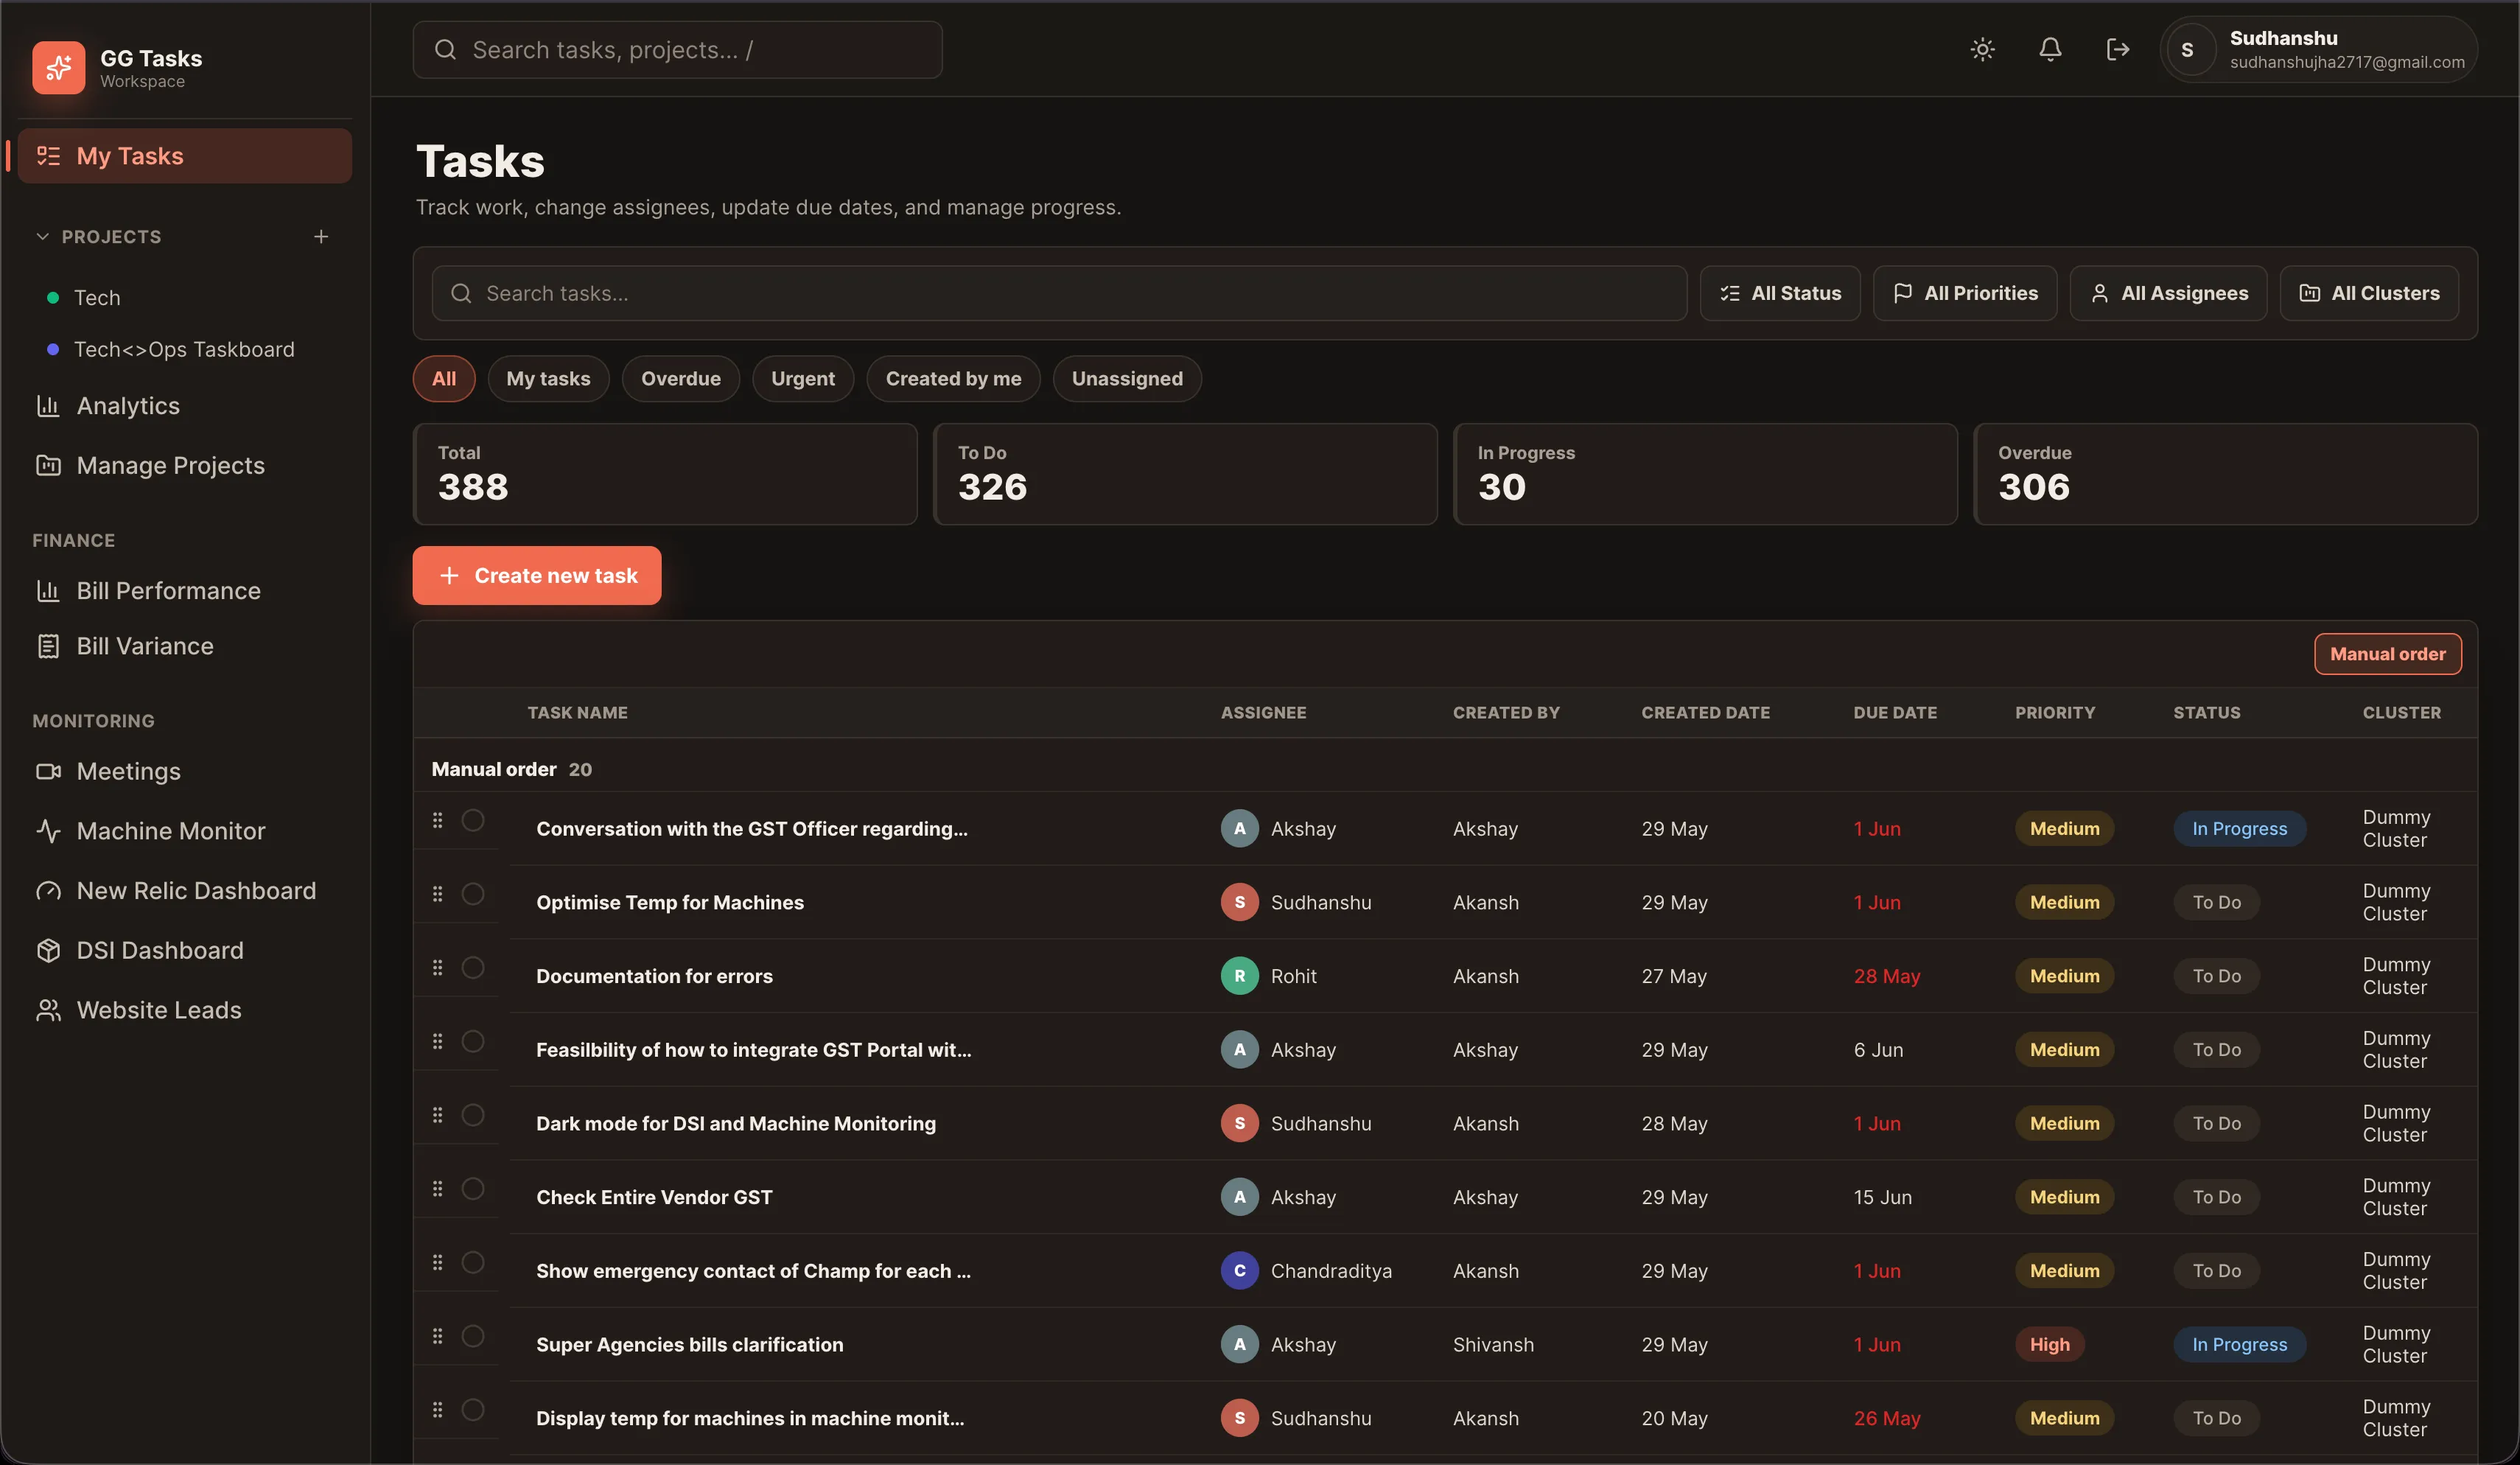Collapse the Projects section chevron

pos(43,237)
